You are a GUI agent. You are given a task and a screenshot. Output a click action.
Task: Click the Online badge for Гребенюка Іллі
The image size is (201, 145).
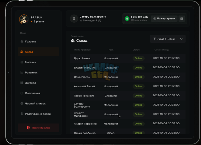(x=138, y=96)
